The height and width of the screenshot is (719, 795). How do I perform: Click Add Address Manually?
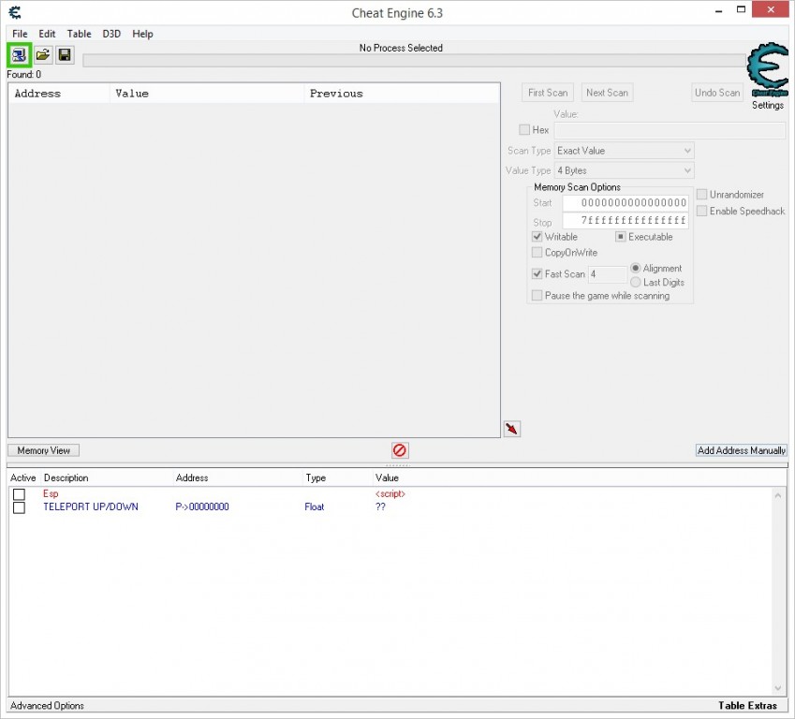pyautogui.click(x=742, y=450)
